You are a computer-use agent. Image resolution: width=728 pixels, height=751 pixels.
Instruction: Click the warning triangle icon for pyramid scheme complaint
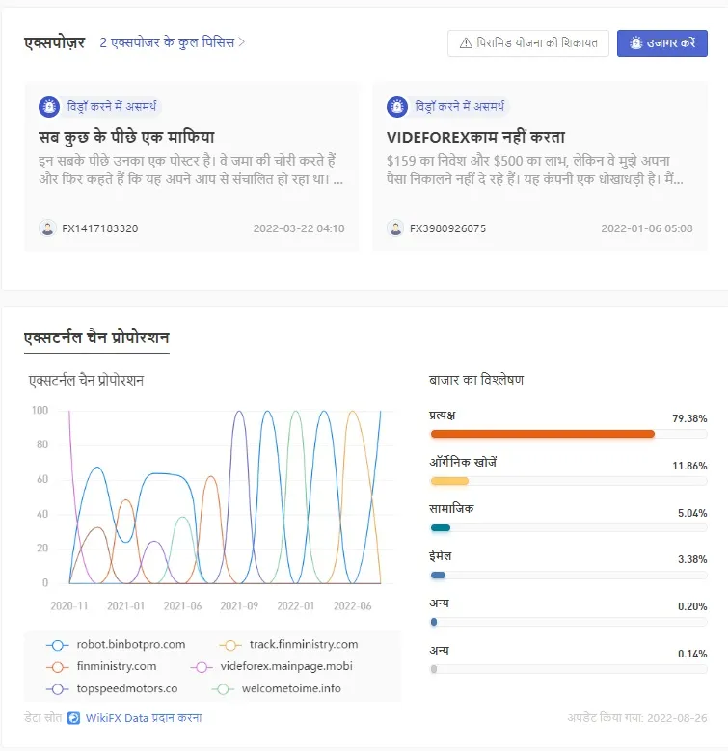coord(466,43)
